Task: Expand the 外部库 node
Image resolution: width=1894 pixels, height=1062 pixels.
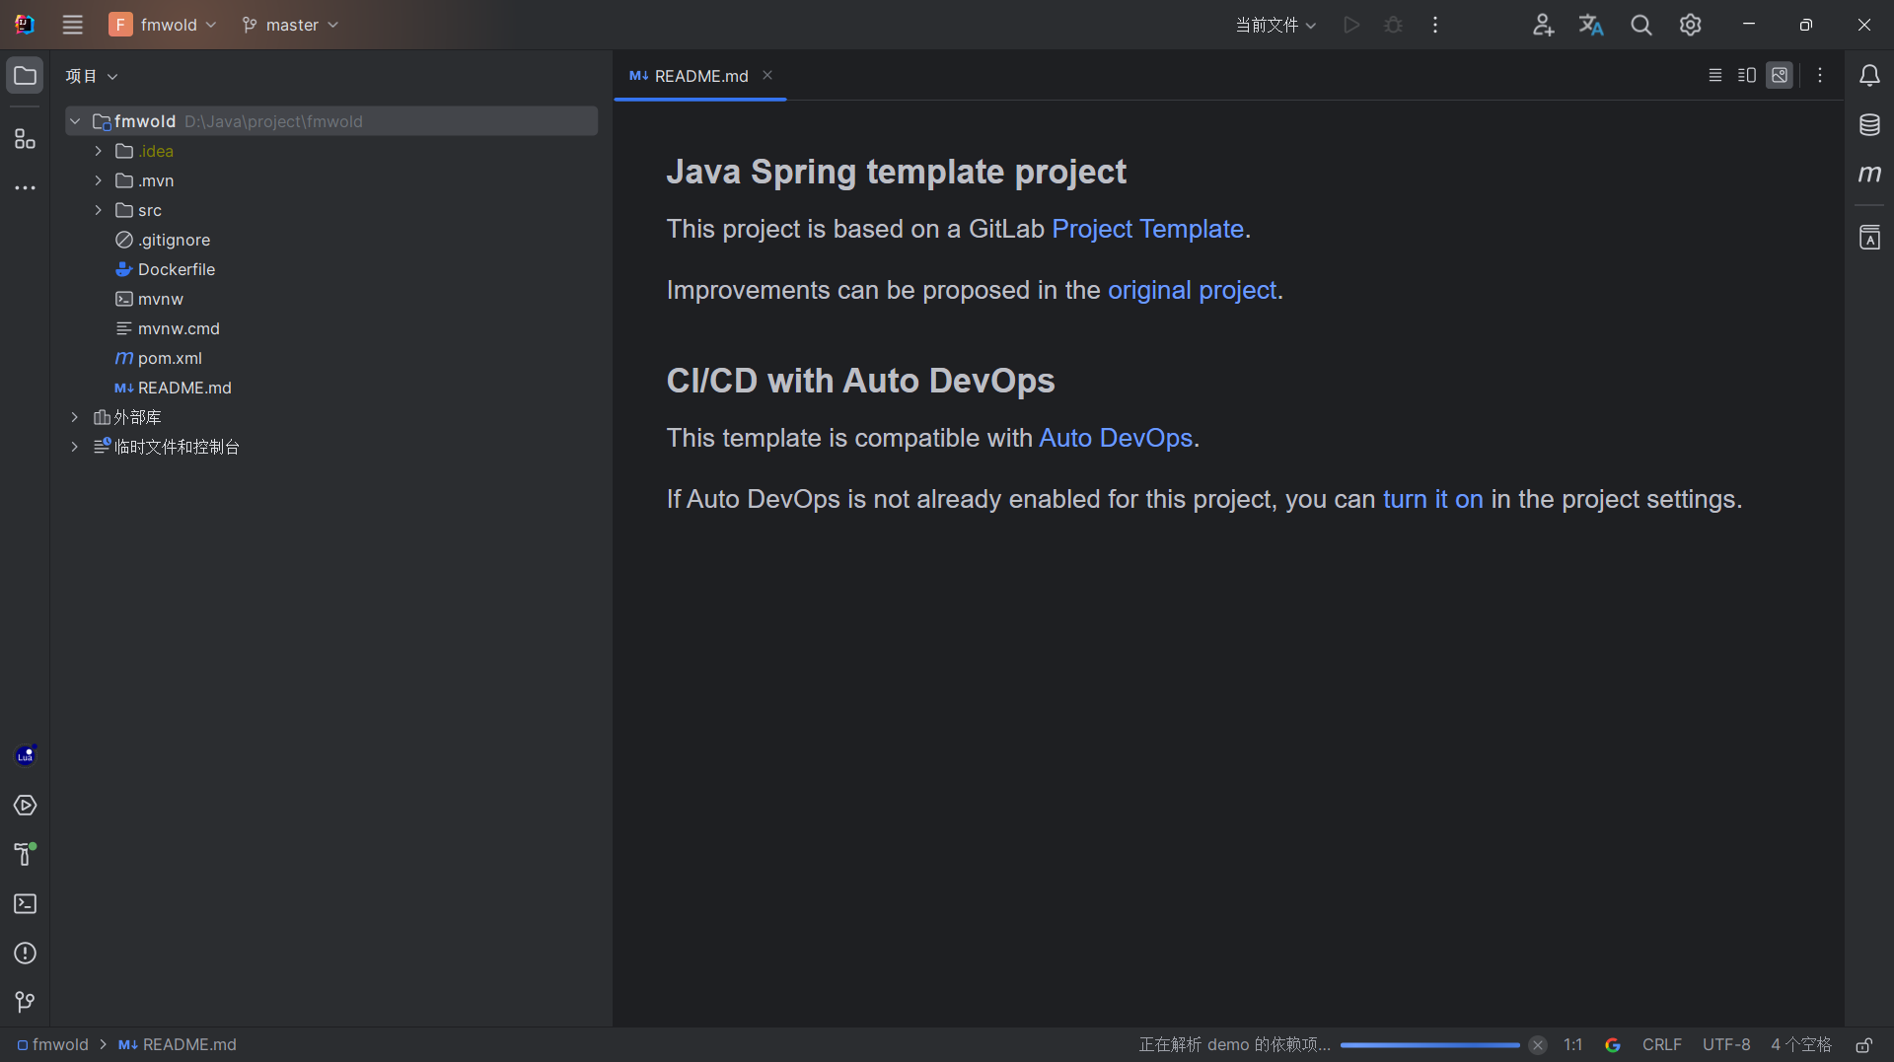Action: pyautogui.click(x=75, y=417)
